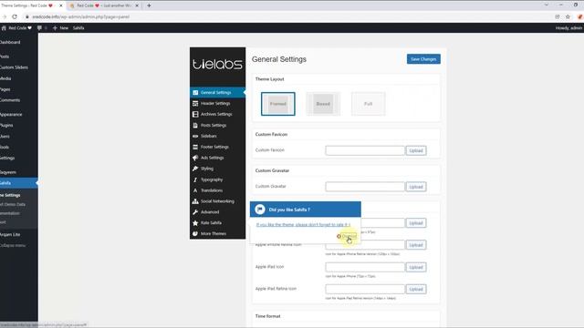Close the Red Code second browser tab
The height and width of the screenshot is (328, 584).
tap(137, 5)
